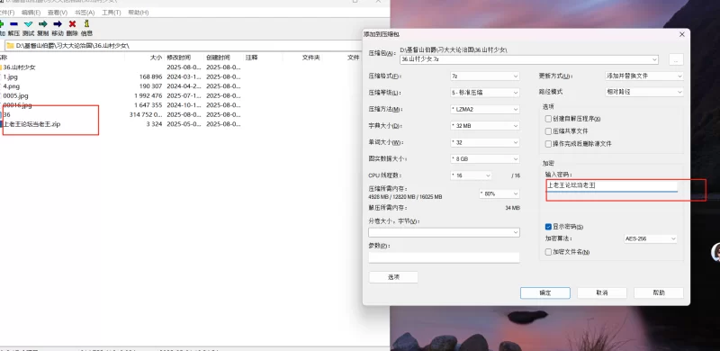Click the Move (移动) toolbar icon
The height and width of the screenshot is (351, 720).
(x=58, y=24)
